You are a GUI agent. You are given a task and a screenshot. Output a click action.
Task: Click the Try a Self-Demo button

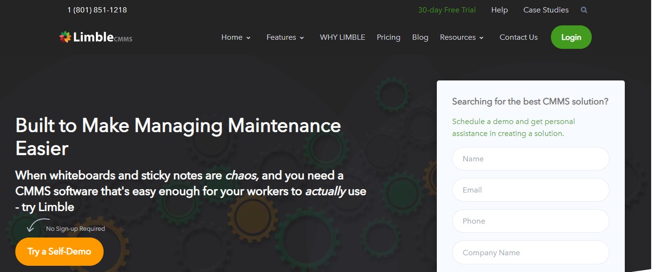coord(59,251)
